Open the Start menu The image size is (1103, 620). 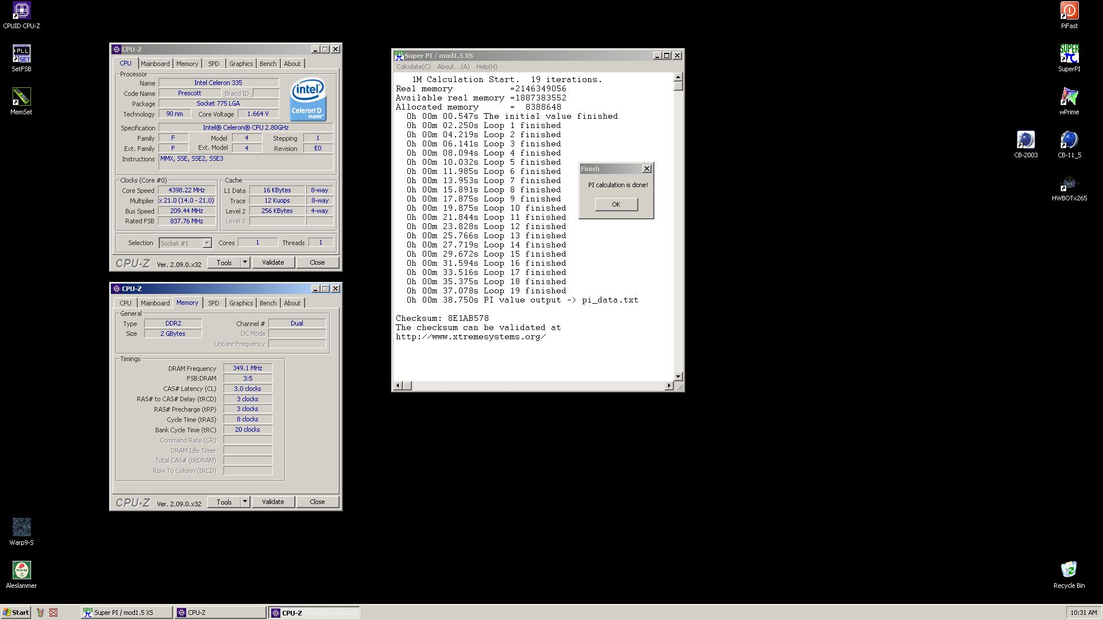[16, 613]
